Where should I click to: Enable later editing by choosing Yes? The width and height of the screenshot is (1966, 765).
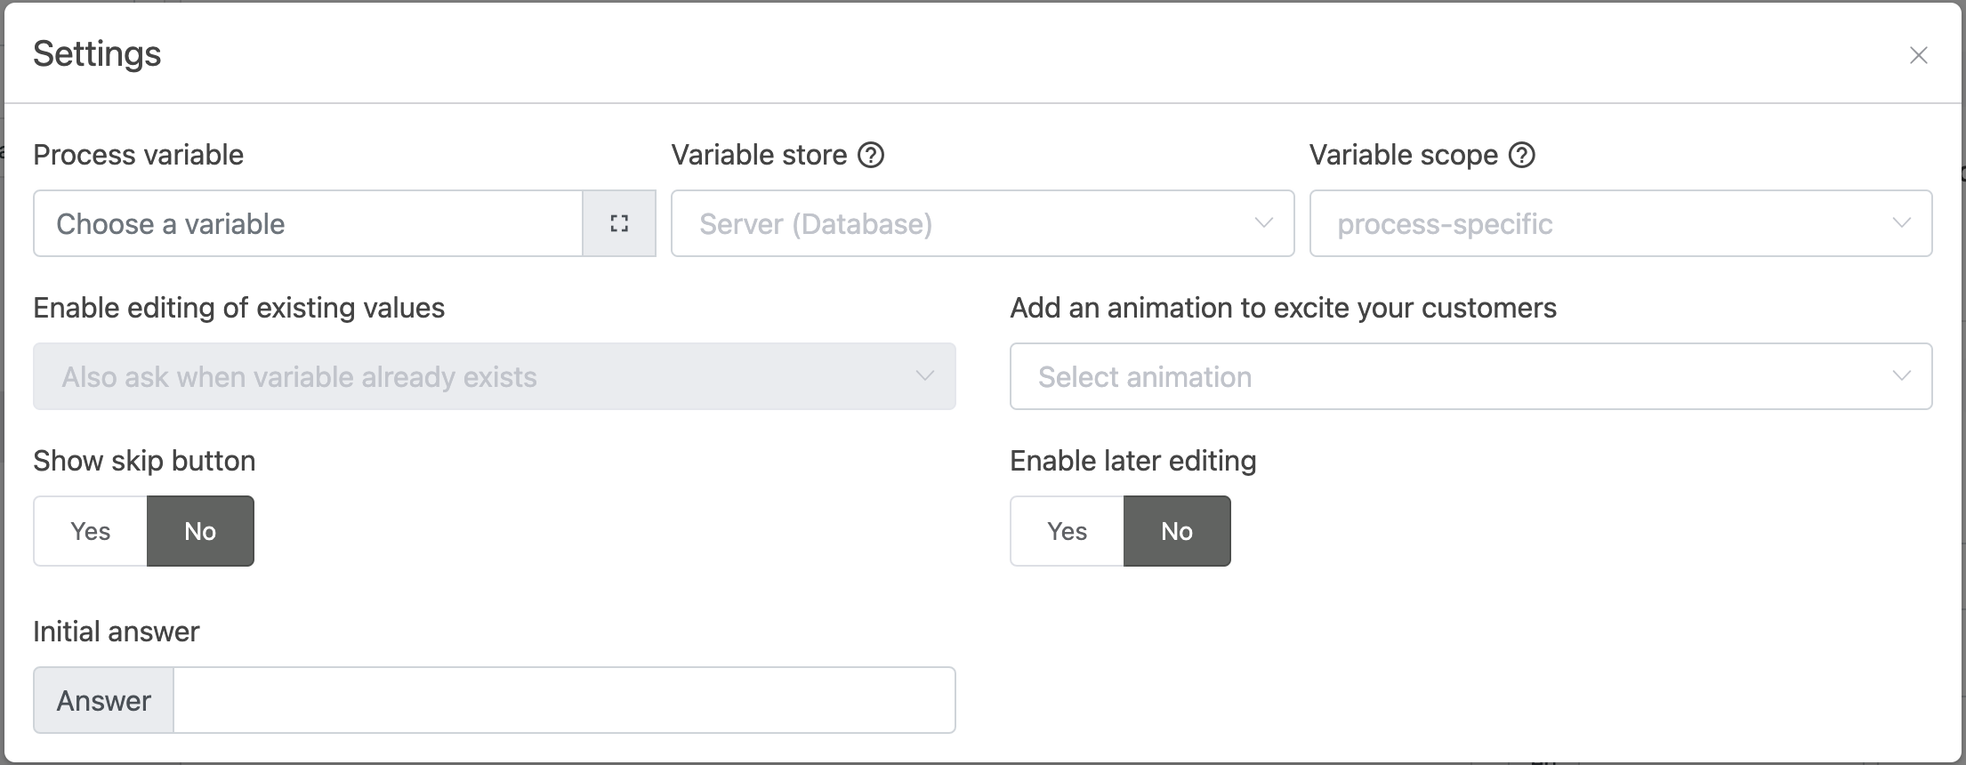pyautogui.click(x=1067, y=531)
